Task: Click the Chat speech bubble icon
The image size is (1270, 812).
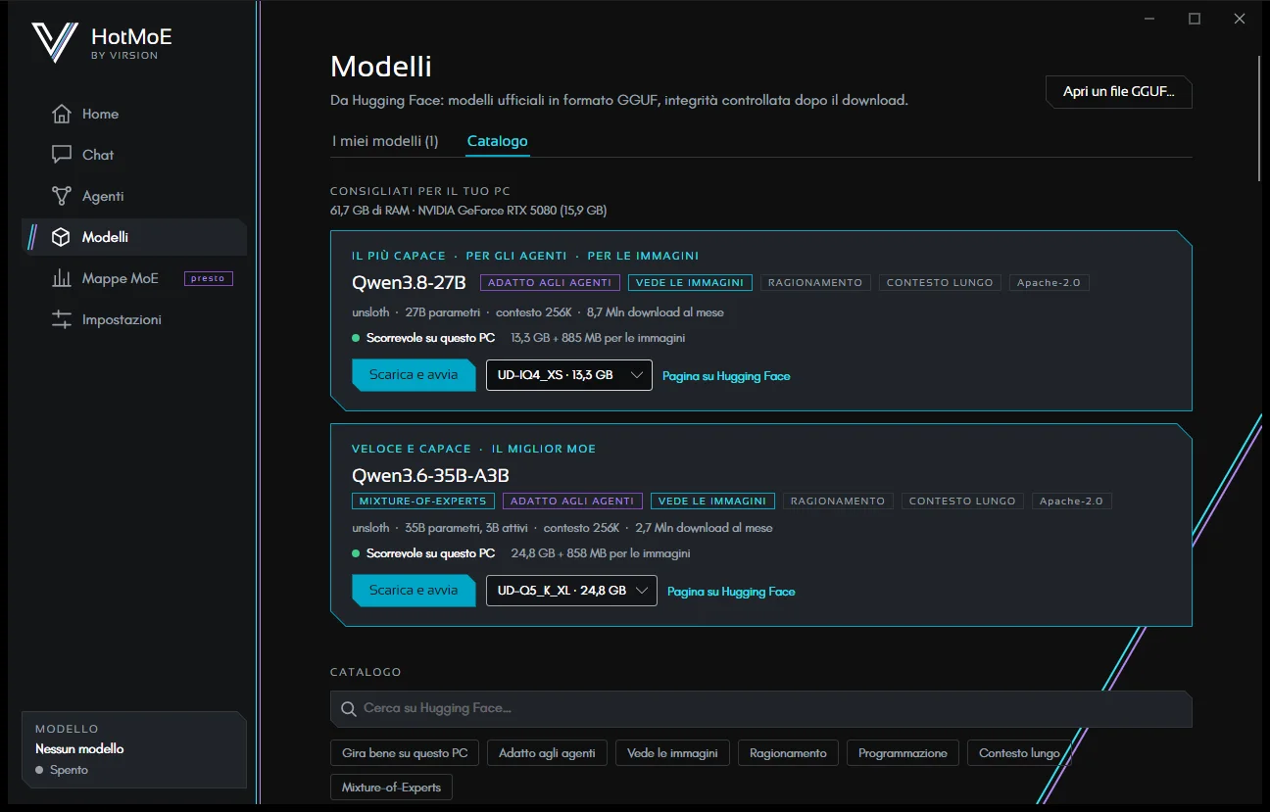Action: pos(62,155)
